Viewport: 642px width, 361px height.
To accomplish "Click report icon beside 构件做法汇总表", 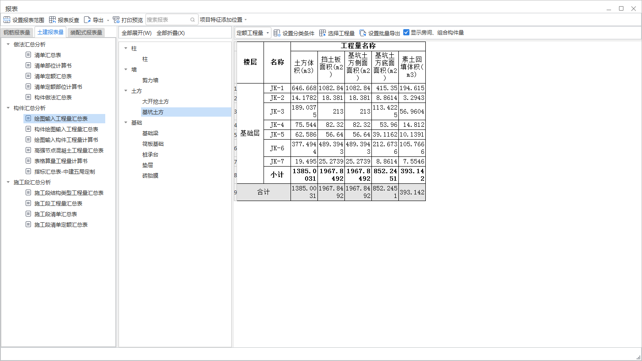I will [x=28, y=97].
